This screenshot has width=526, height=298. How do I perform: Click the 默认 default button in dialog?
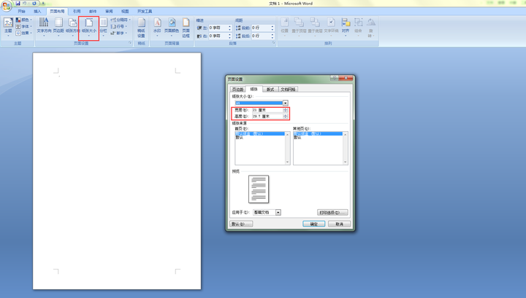point(241,224)
